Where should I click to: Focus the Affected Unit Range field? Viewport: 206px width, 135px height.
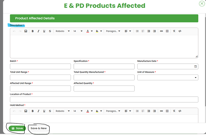click(40, 89)
